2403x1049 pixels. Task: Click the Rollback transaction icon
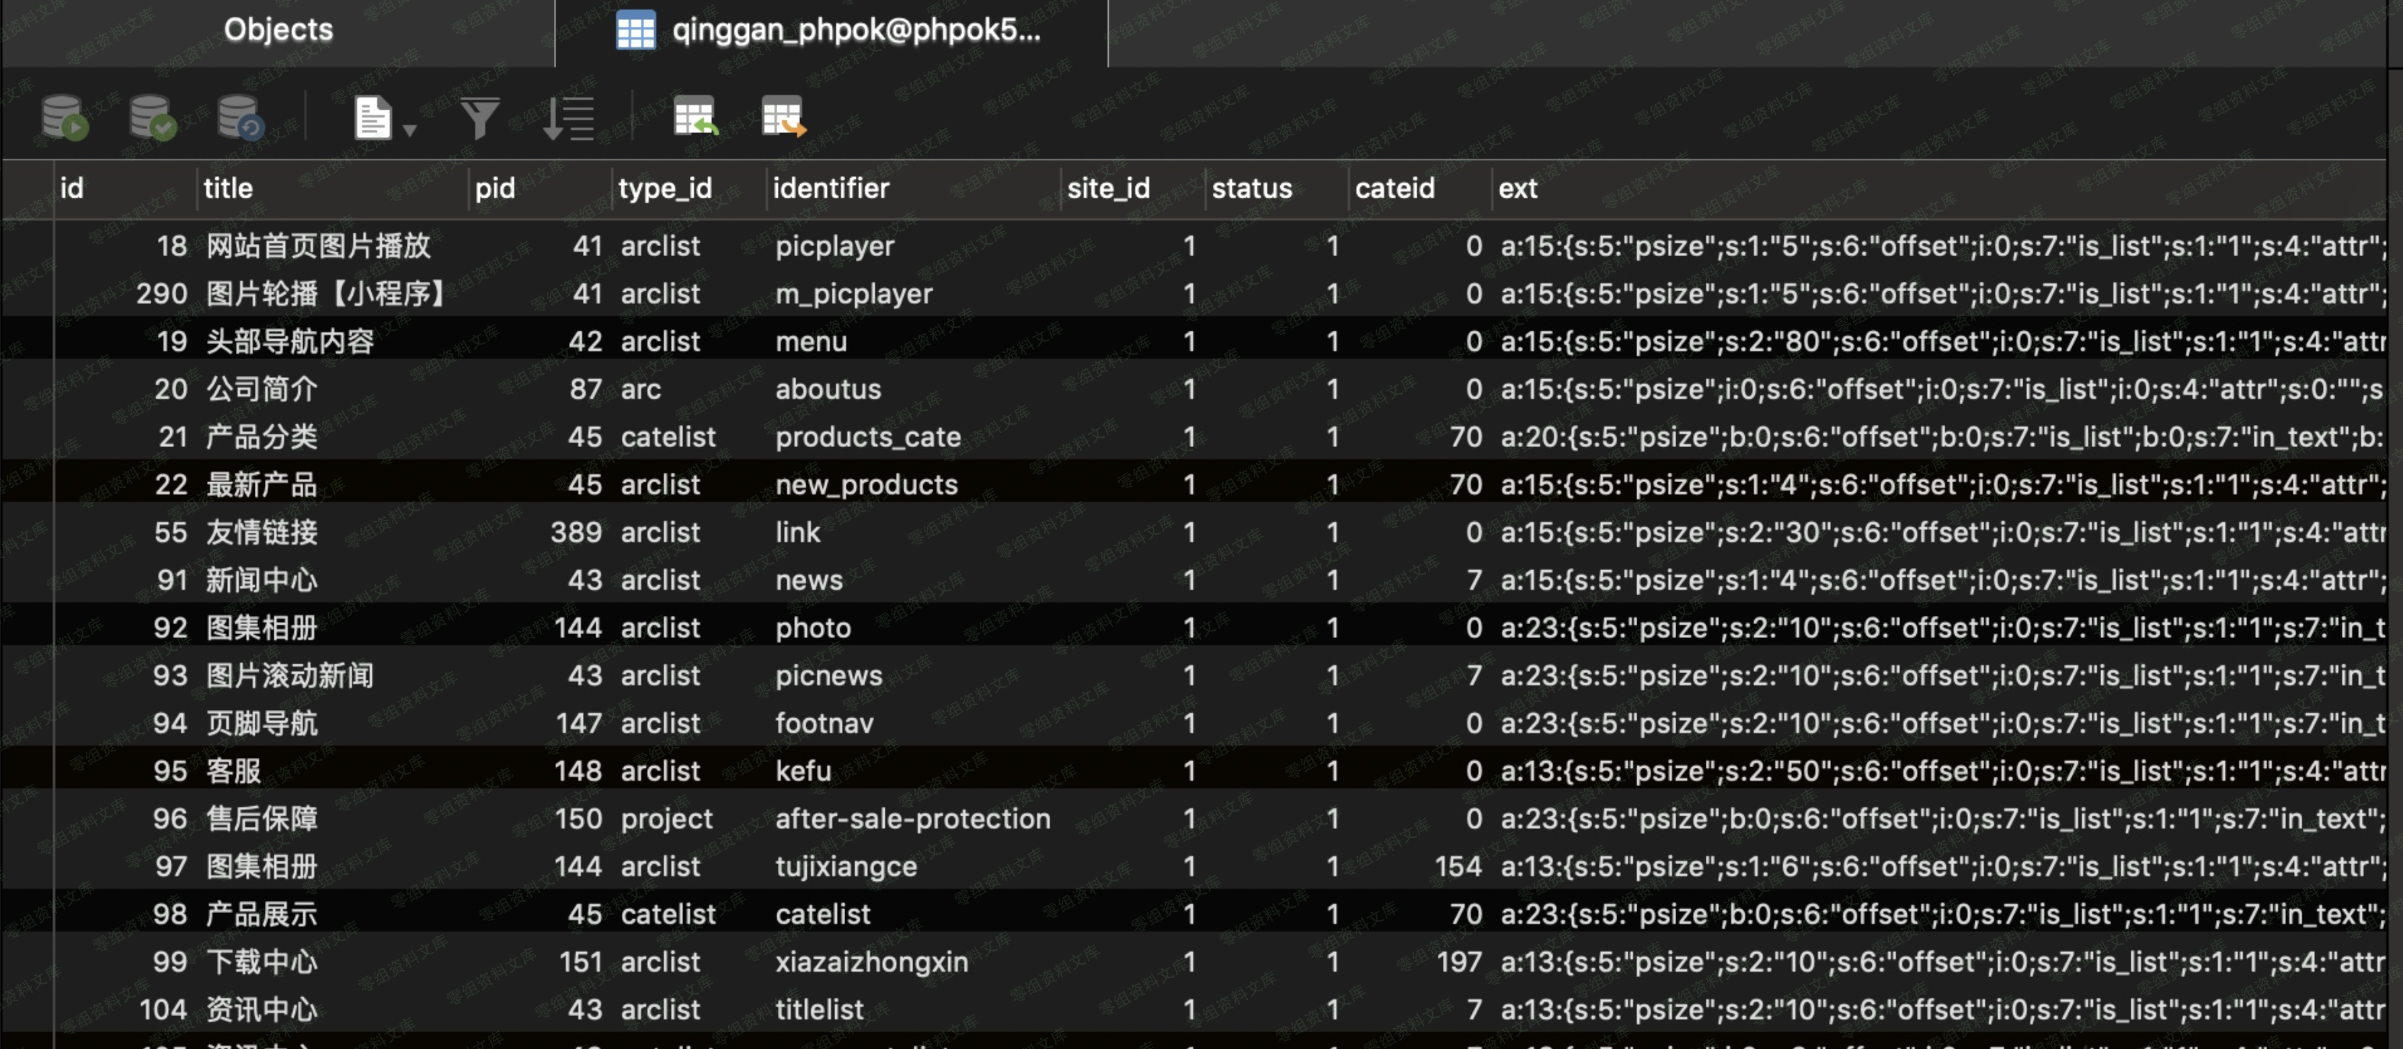tap(240, 118)
